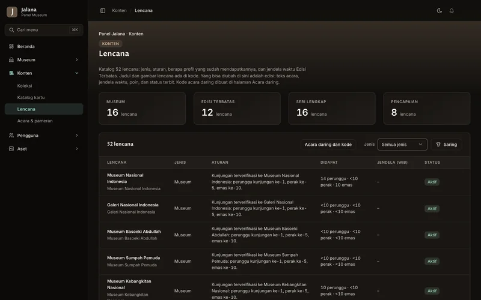Click rule text for Galeri Nasional Indonesia
Screen dimensions: 481x300
259,208
